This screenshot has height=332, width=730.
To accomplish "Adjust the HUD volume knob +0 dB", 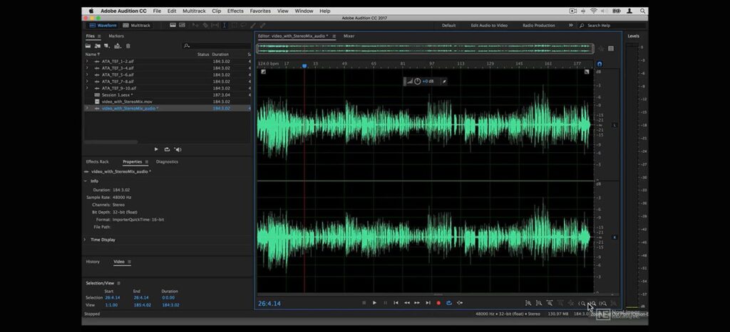I will click(417, 81).
